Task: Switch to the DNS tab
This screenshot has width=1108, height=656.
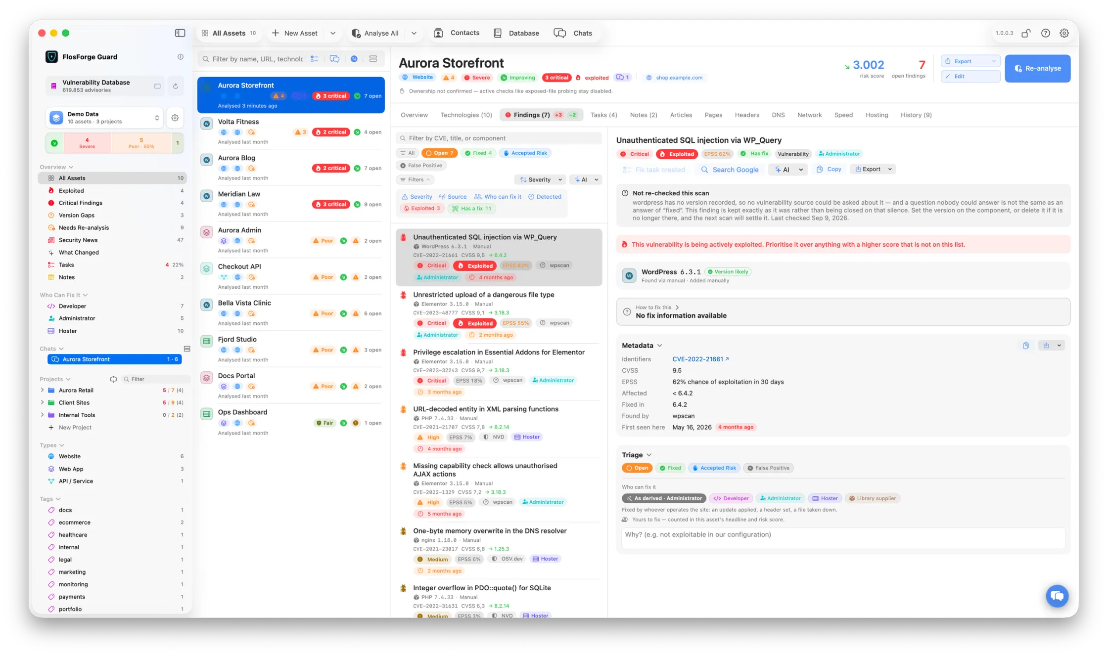Action: tap(778, 115)
